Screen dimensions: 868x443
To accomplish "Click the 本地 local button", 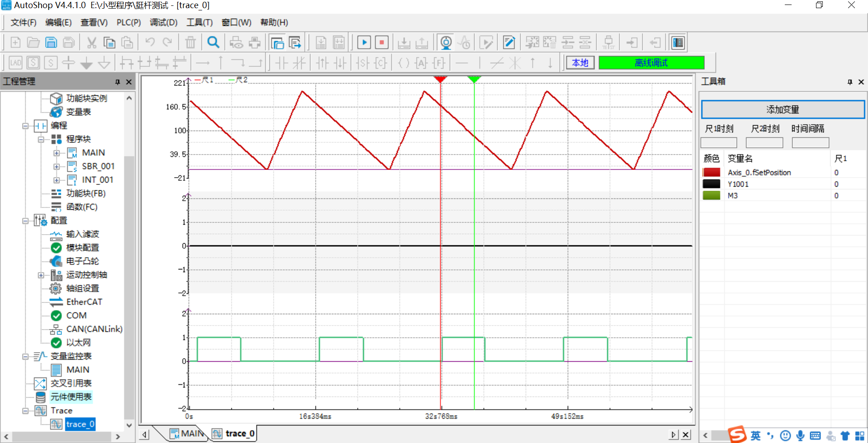I will coord(580,63).
